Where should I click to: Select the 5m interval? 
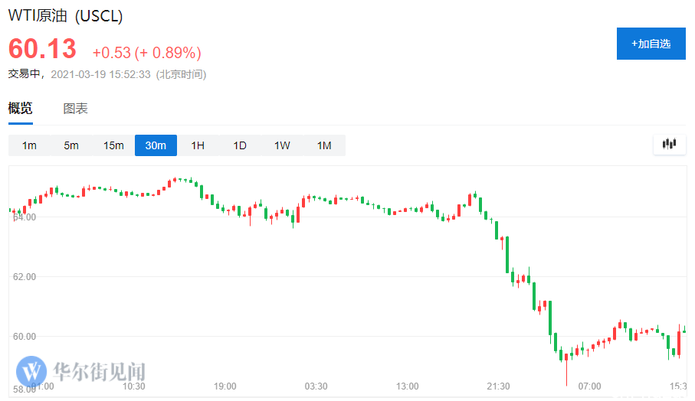pyautogui.click(x=71, y=145)
